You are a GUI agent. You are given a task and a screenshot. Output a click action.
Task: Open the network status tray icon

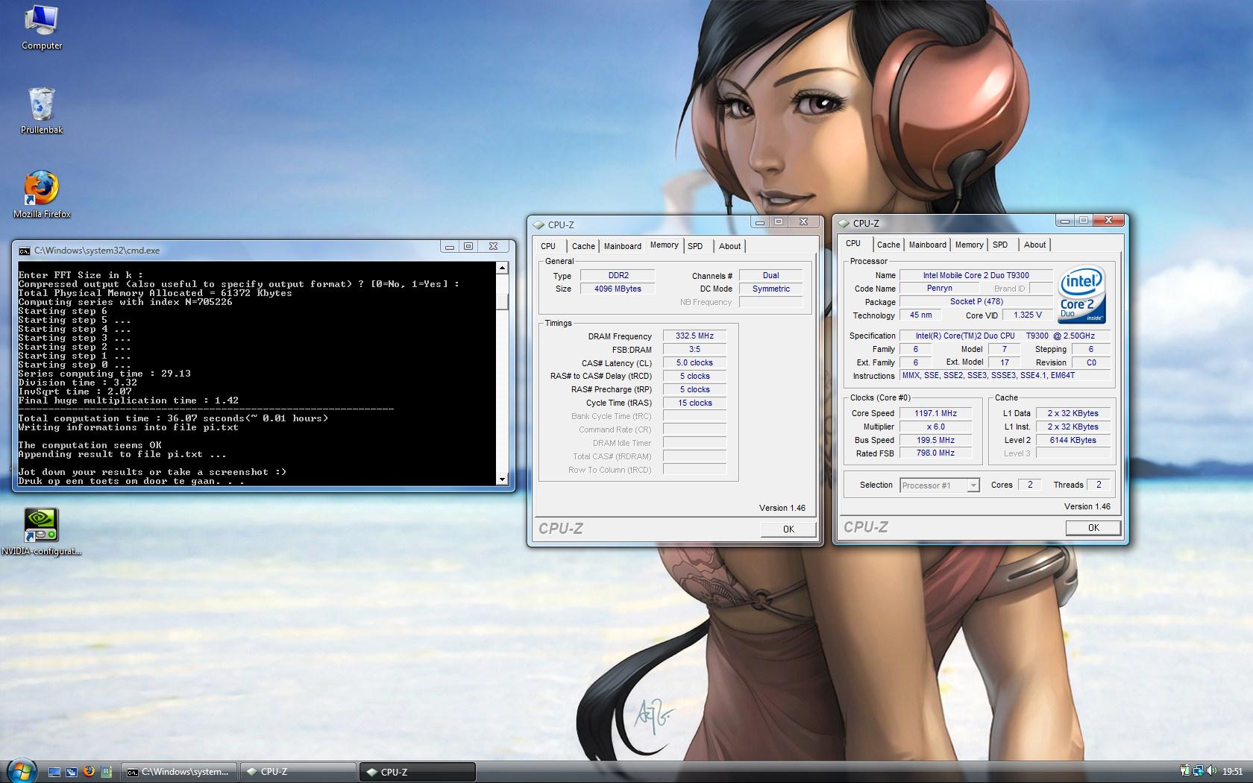coord(1199,771)
